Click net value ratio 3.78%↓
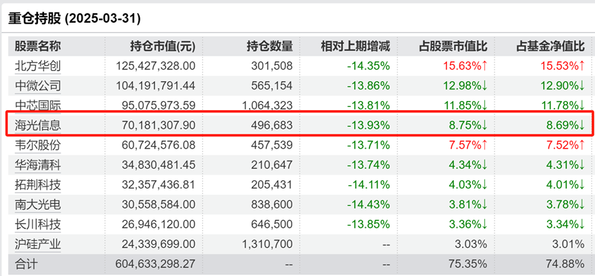The height and width of the screenshot is (276, 595). click(x=564, y=204)
